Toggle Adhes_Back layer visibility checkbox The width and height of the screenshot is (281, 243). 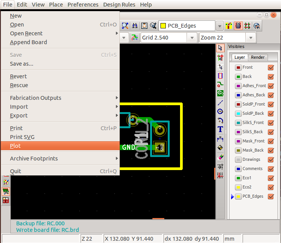pos(271,95)
